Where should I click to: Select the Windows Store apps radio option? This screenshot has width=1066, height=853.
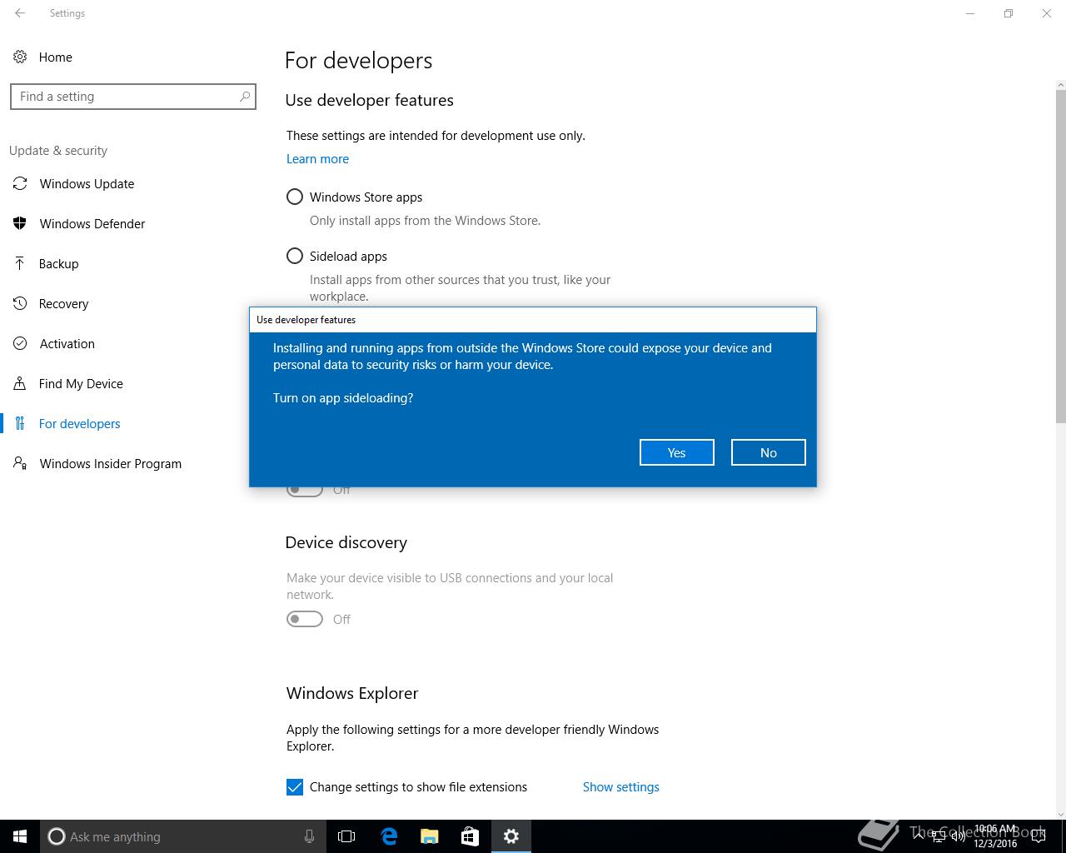tap(295, 197)
